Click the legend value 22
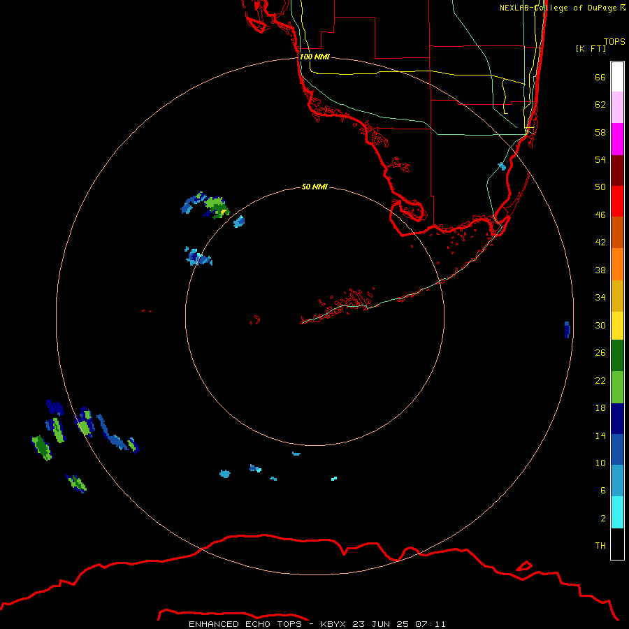629x629 pixels. [x=600, y=380]
